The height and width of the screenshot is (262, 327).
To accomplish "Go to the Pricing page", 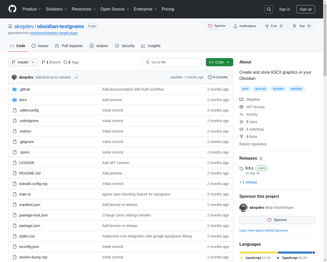I will pos(168,9).
